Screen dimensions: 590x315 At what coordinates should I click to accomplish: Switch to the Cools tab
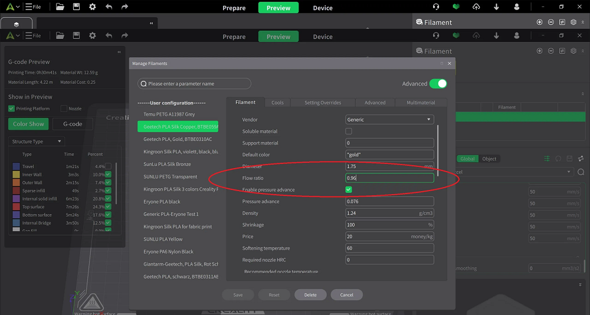coord(277,103)
